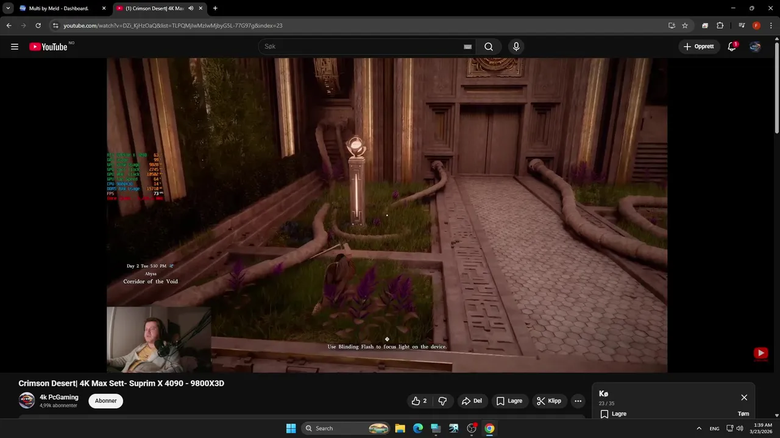Open the 4k PcGaming channel avatar
This screenshot has width=780, height=438.
tap(27, 400)
